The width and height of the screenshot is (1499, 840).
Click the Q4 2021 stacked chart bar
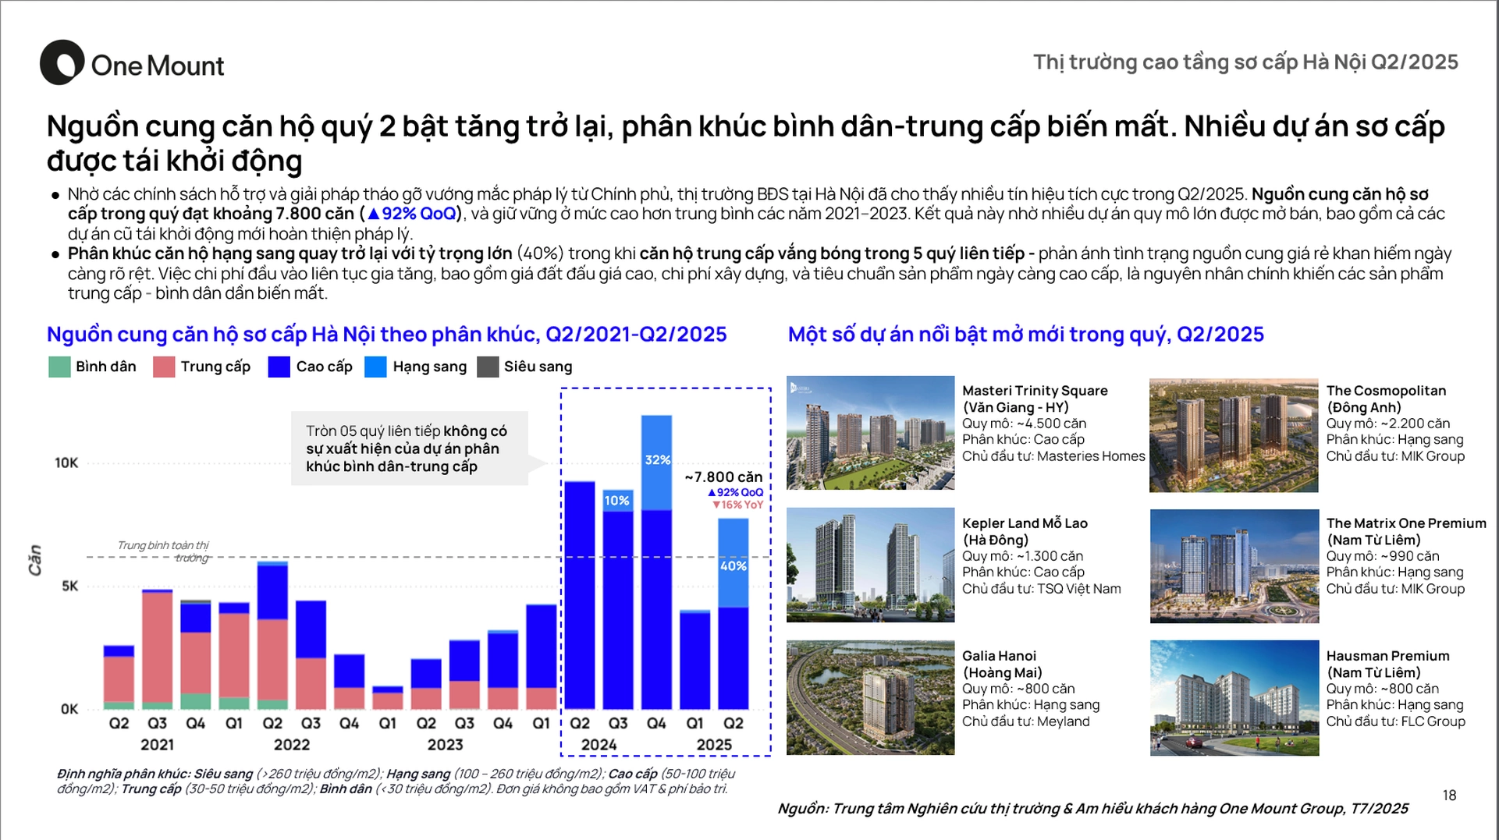[196, 655]
